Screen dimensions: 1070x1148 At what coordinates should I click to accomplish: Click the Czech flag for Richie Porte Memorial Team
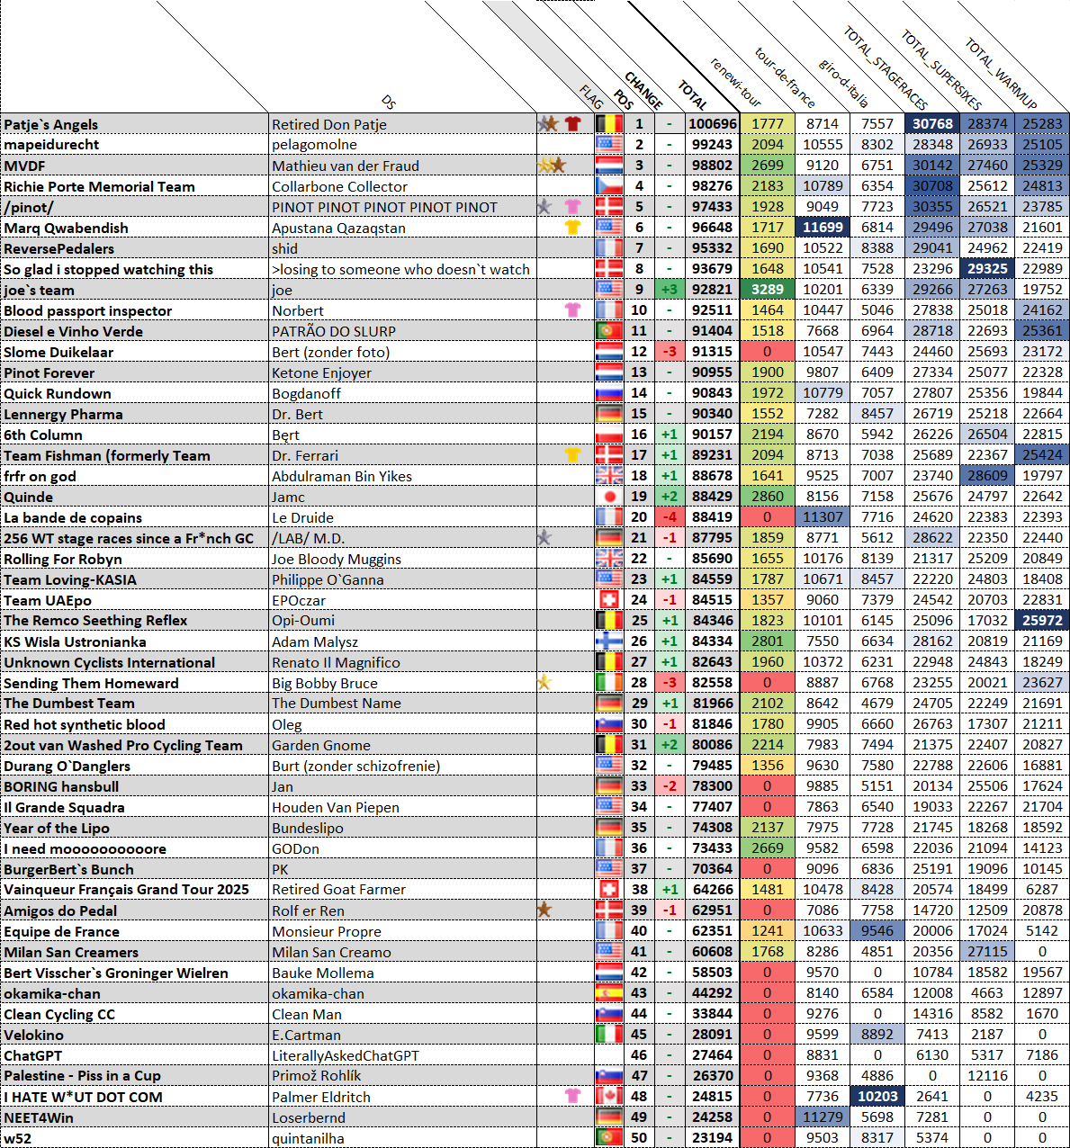coord(609,186)
